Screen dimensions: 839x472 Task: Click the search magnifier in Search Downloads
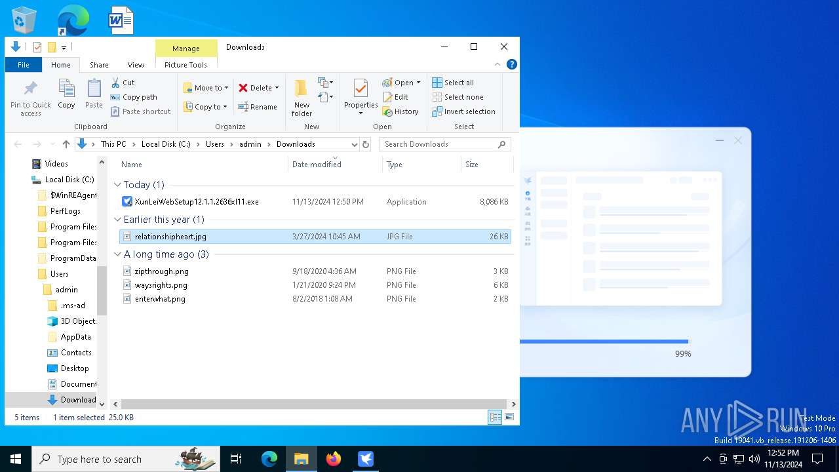[502, 144]
